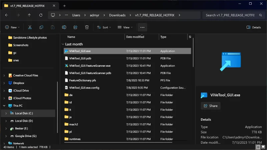Click the Rename icon
Screen dimensions: 267x150
[64, 27]
